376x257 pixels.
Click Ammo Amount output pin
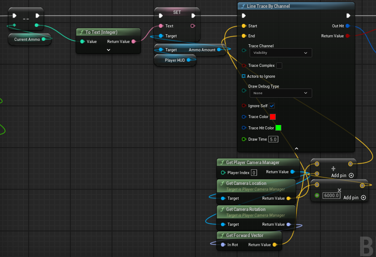click(x=219, y=50)
